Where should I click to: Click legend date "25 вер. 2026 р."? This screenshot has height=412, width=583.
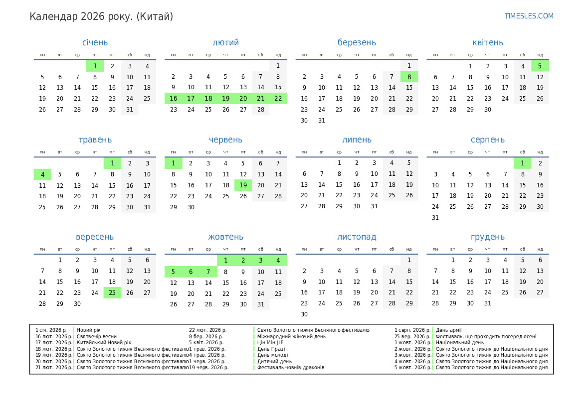coord(413,337)
